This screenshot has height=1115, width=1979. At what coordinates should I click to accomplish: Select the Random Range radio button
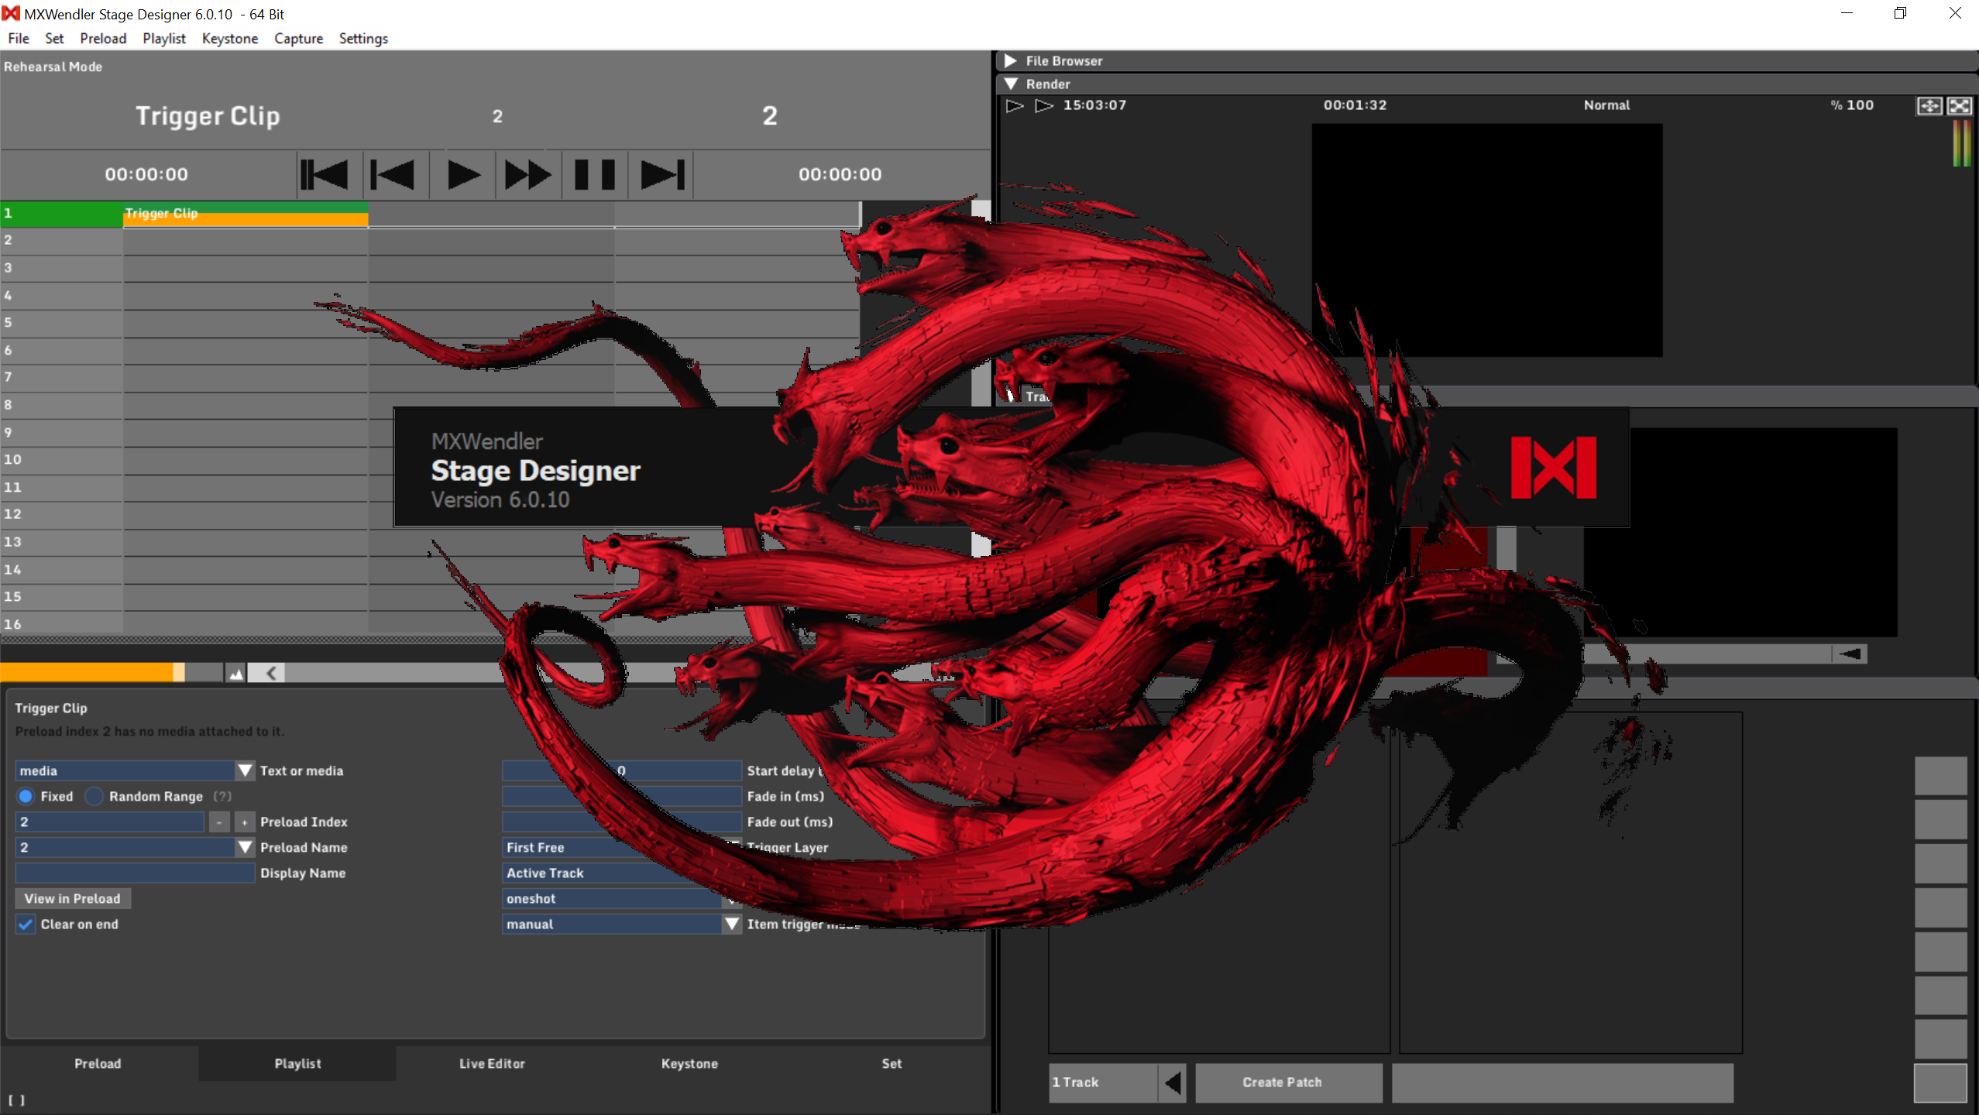(x=94, y=796)
